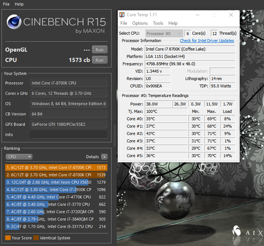The height and width of the screenshot is (246, 264).
Task: Click Core #4 min temperature 29°C
Action: [x=196, y=148]
